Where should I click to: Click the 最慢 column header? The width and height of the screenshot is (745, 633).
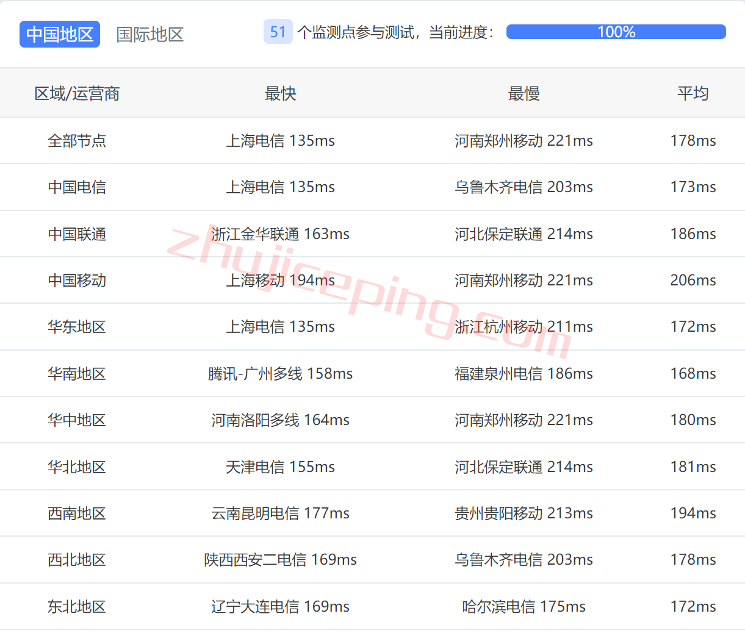click(x=524, y=93)
